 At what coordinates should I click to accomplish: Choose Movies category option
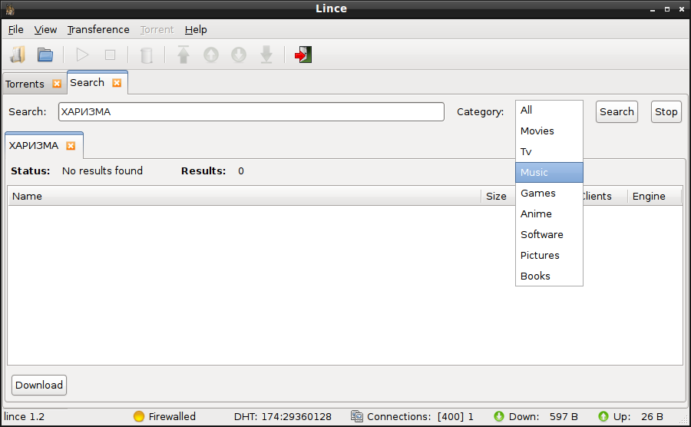549,131
